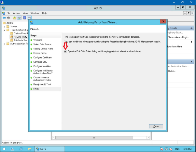
Task: Open the Window menu
Action: coord(35,13)
